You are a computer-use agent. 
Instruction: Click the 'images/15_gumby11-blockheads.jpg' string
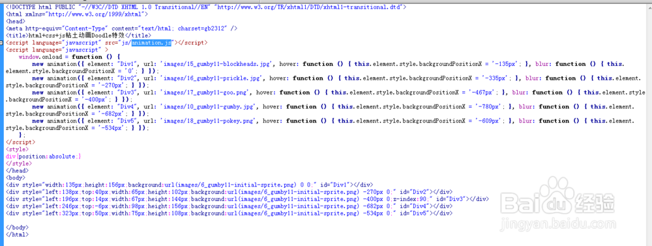(x=217, y=64)
